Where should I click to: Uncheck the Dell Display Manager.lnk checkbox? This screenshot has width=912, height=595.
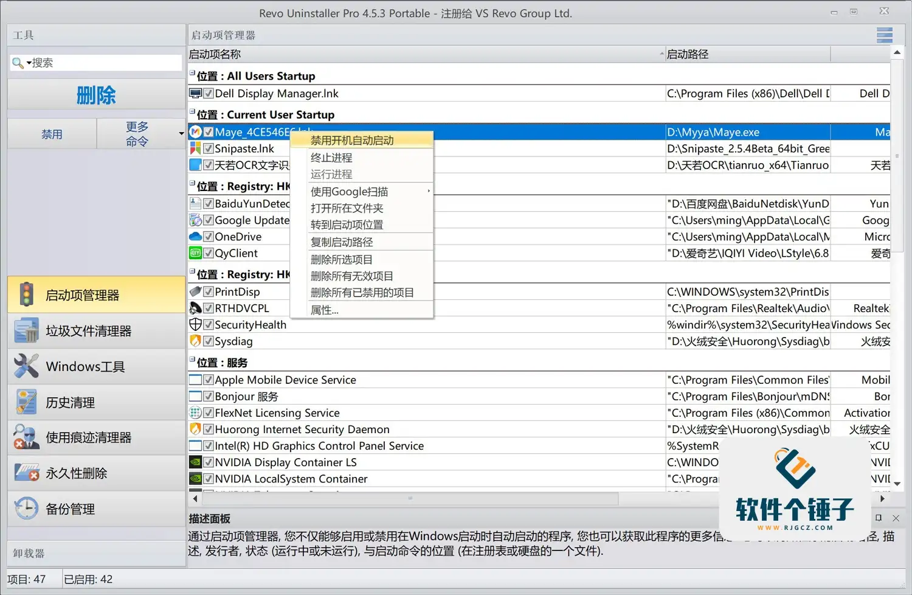point(209,93)
